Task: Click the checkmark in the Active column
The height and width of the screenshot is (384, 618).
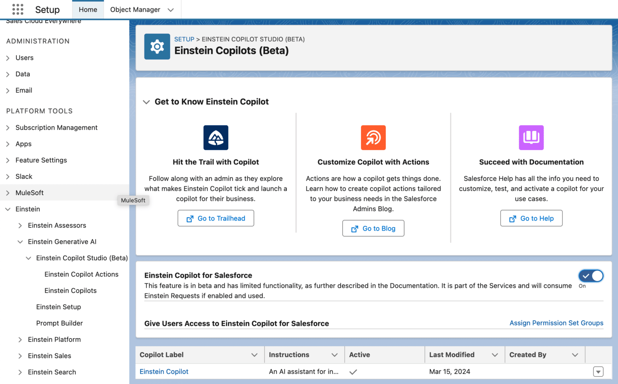Action: coord(353,372)
